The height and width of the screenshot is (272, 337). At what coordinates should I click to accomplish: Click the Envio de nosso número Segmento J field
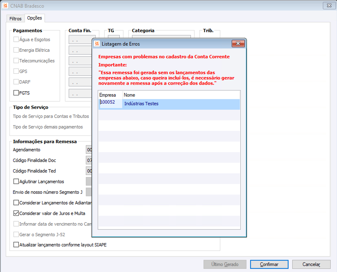[89, 192]
